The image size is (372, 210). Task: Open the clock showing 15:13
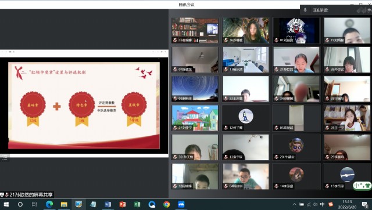tap(348, 204)
